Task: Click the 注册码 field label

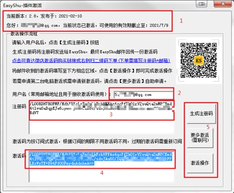Action: [x=19, y=107]
